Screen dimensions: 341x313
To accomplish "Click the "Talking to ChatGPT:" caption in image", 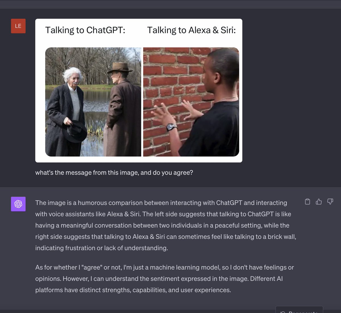I will pos(85,30).
